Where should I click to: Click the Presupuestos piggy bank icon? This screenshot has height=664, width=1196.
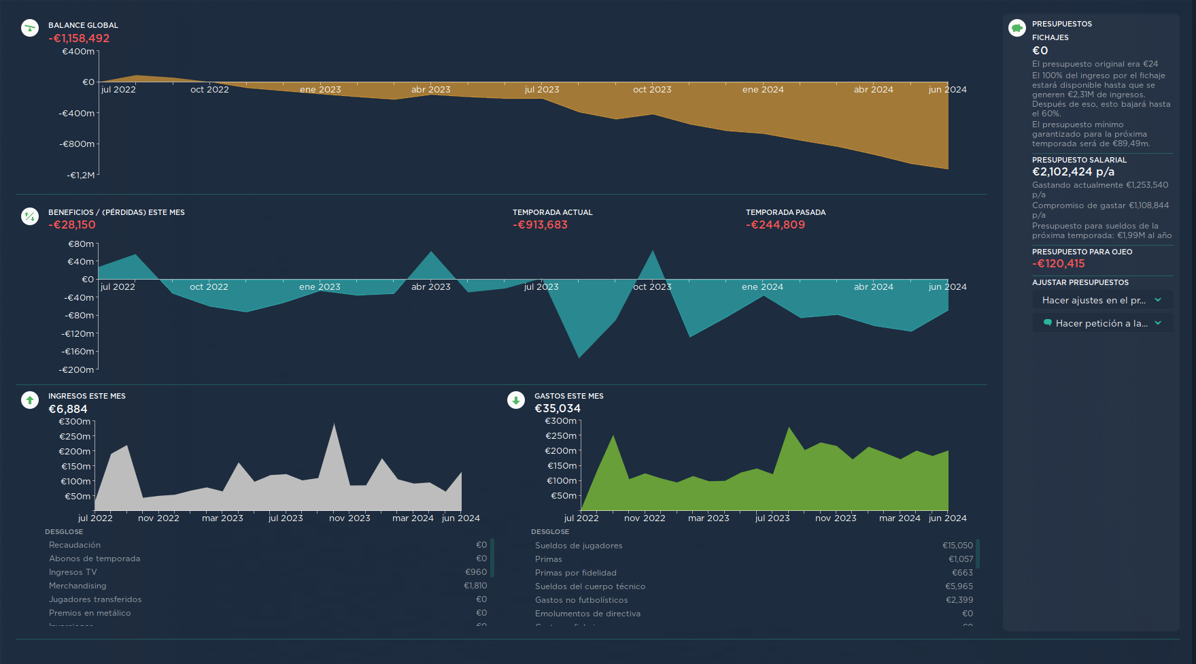point(1017,28)
